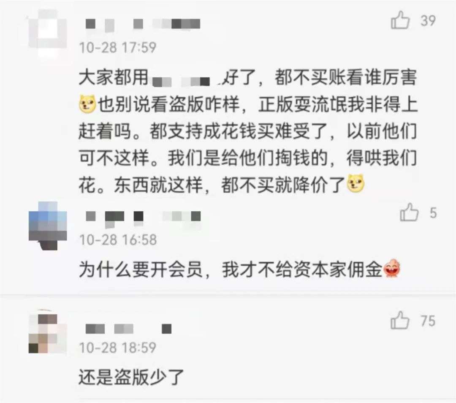Image resolution: width=456 pixels, height=403 pixels.
Task: Tap the like count 5
Action: click(x=433, y=213)
